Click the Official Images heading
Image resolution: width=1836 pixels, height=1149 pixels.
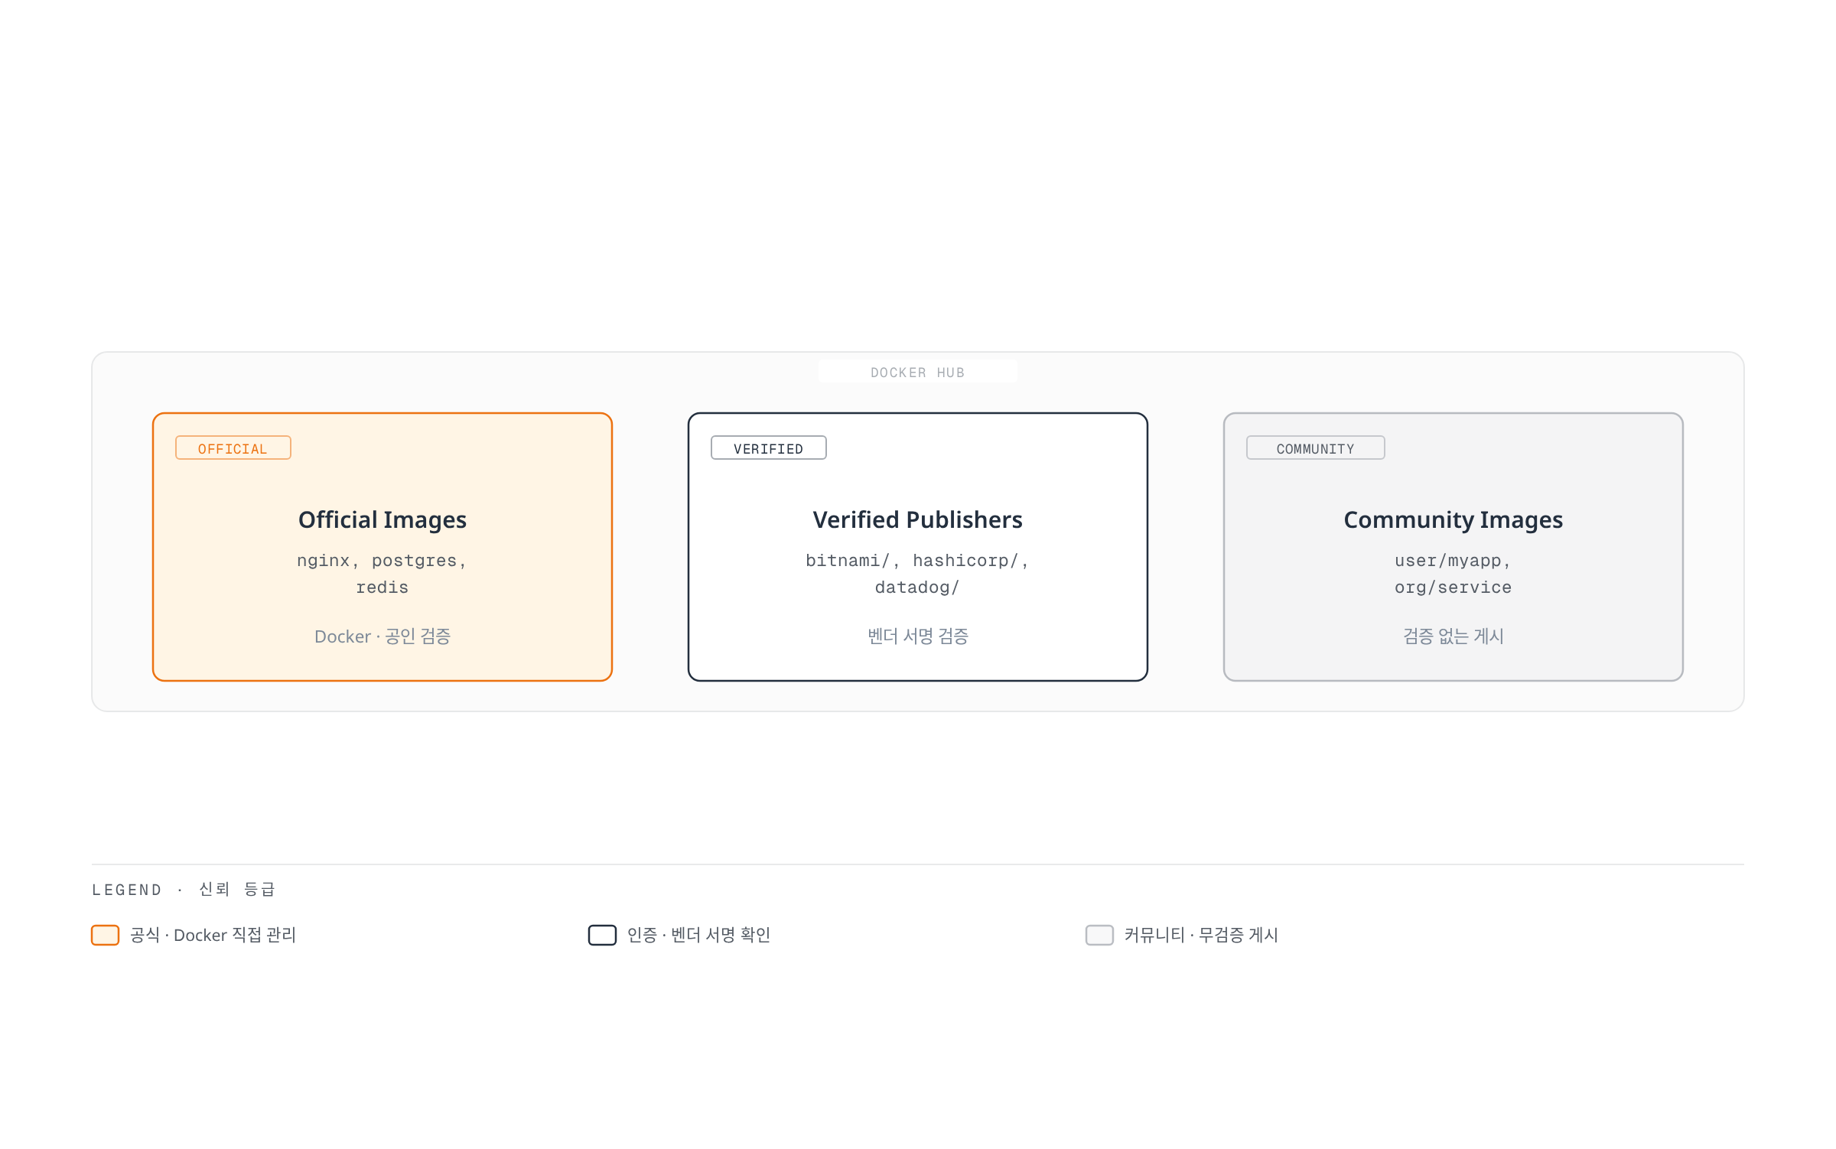[x=382, y=520]
